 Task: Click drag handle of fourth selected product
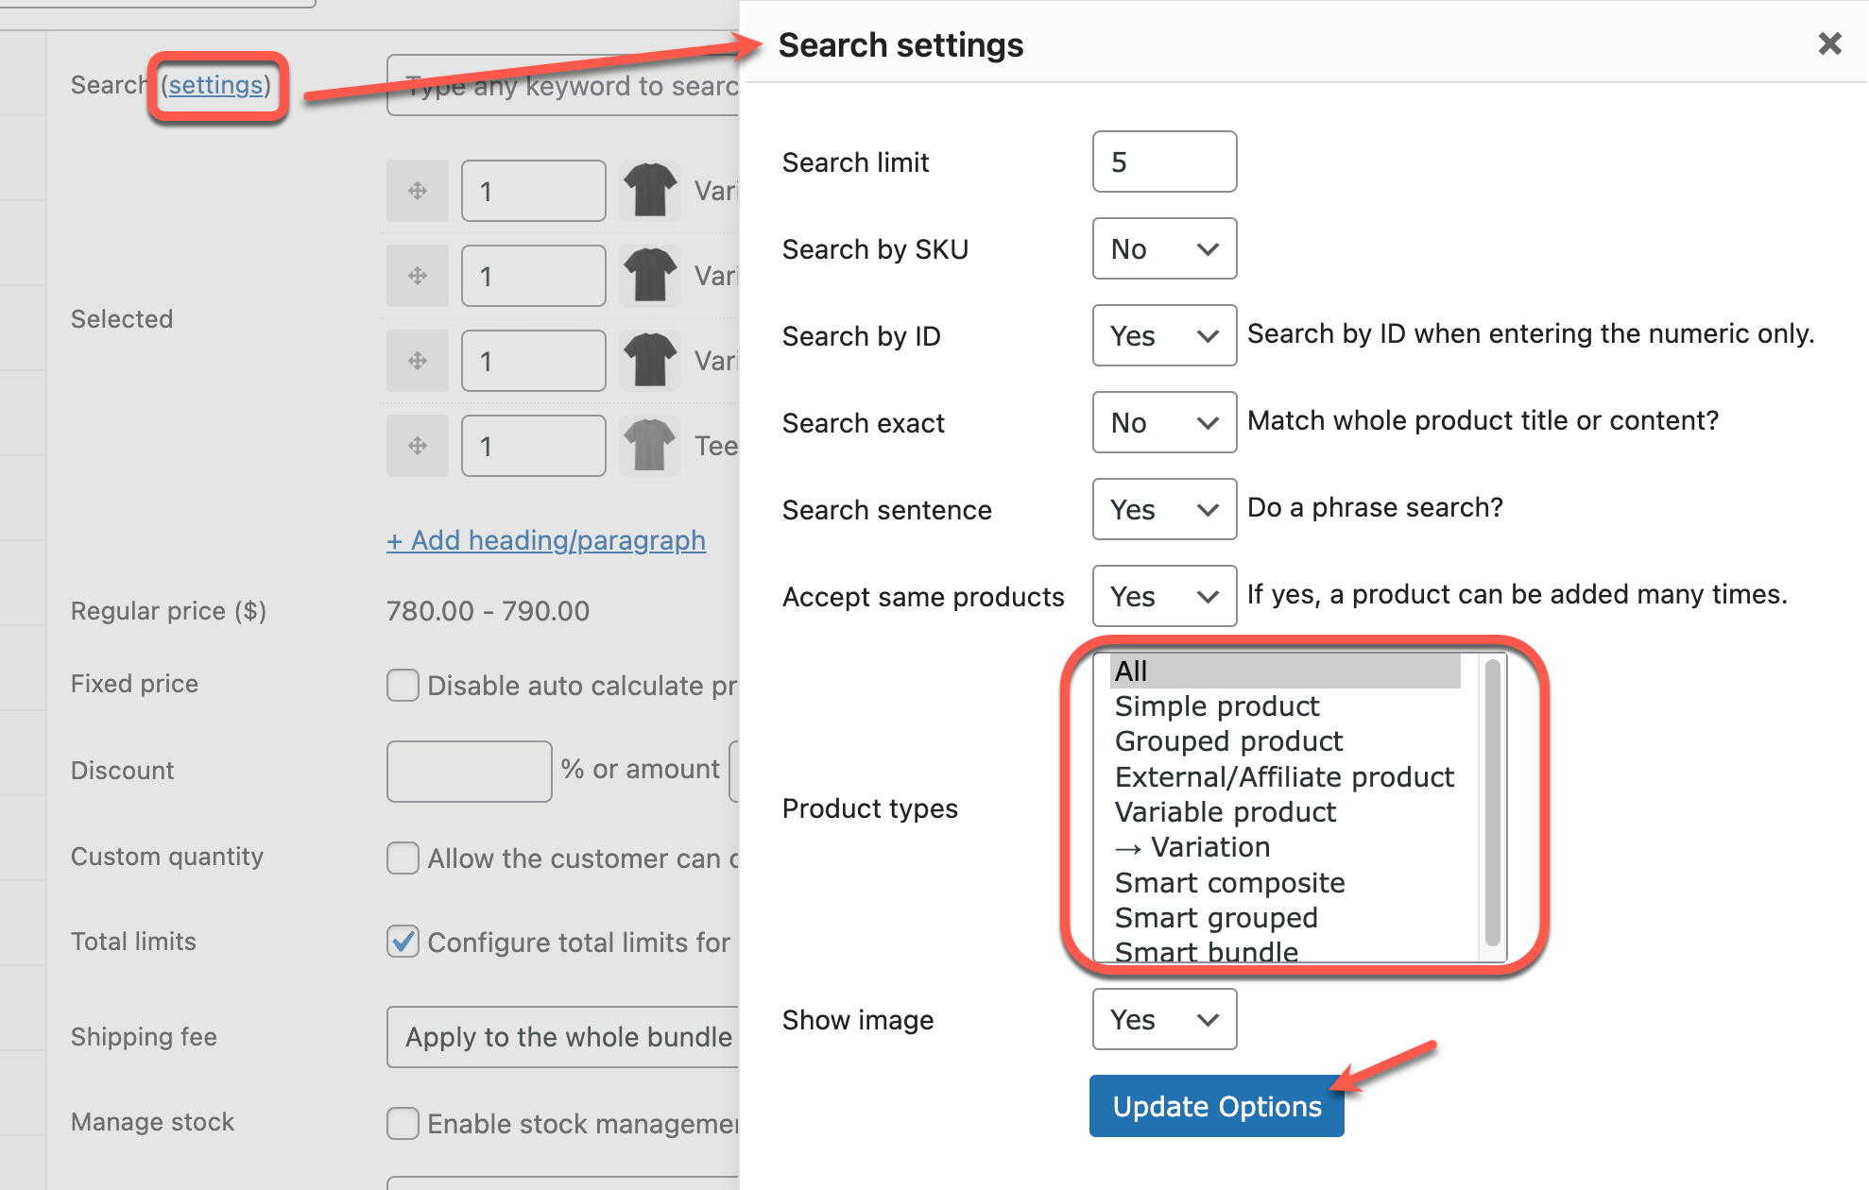tap(418, 446)
